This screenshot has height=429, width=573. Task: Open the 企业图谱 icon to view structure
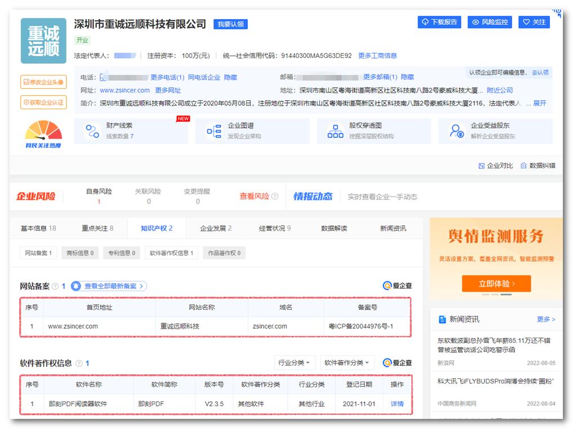point(214,132)
